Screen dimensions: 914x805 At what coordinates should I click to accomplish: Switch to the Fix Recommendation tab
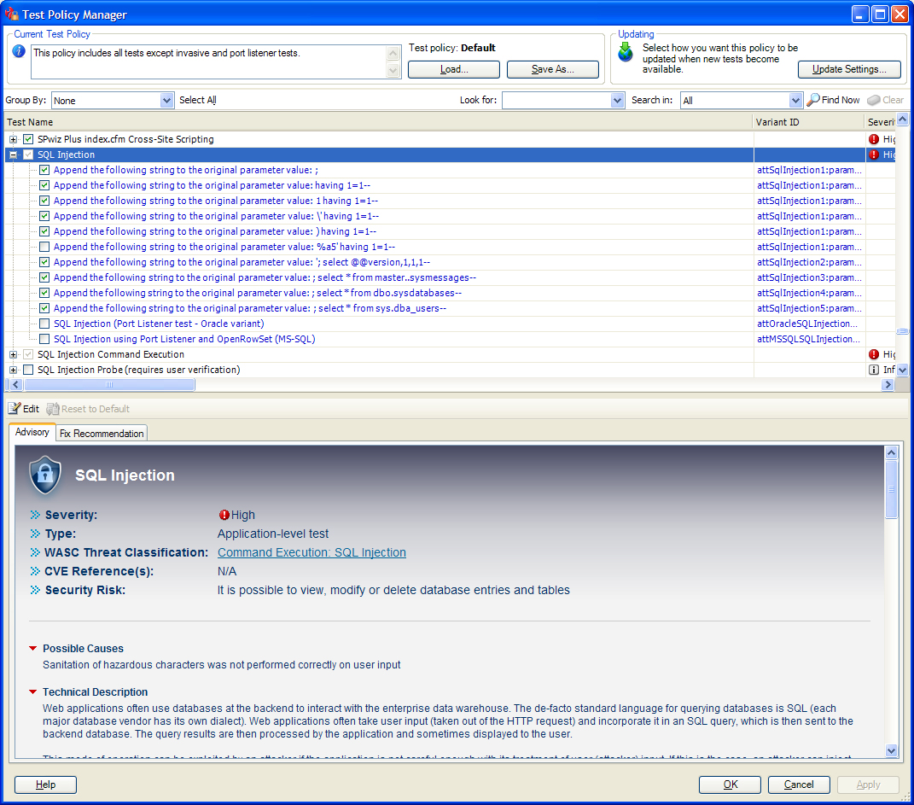102,434
